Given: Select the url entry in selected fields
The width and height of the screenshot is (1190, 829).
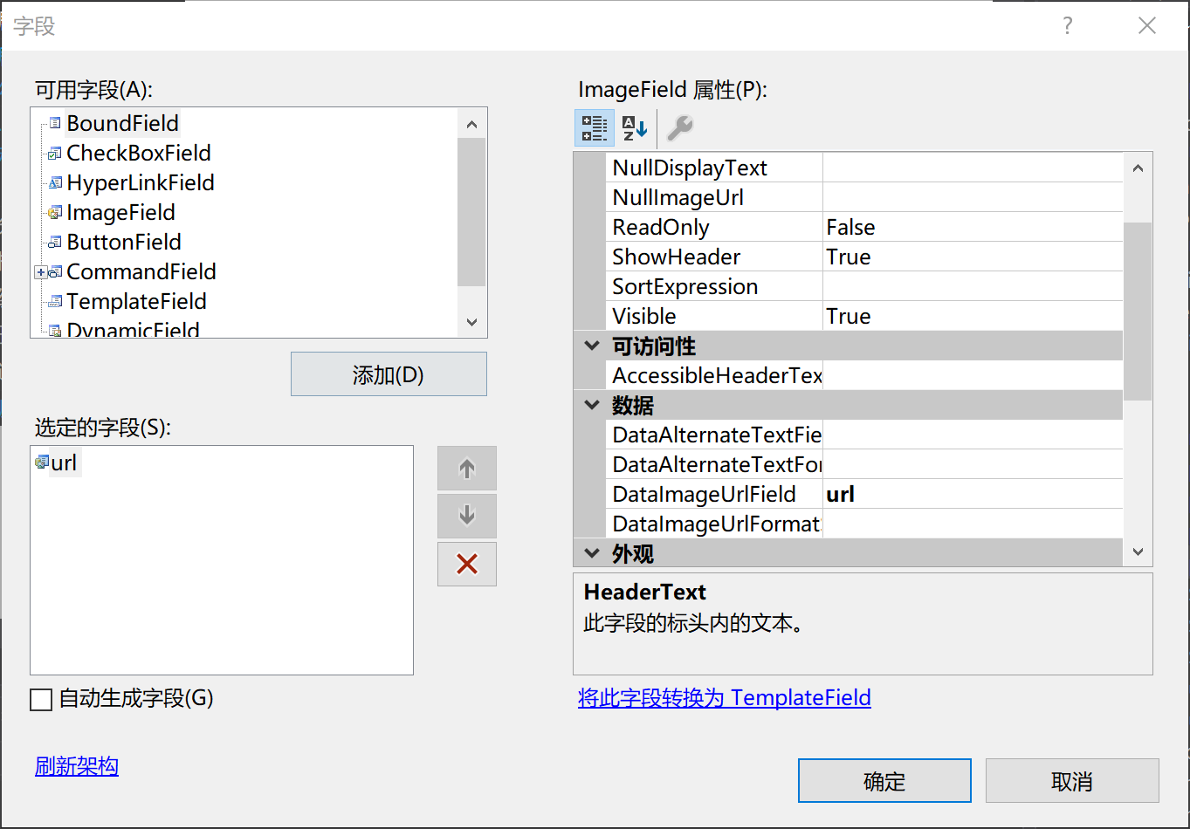Looking at the screenshot, I should (x=64, y=462).
